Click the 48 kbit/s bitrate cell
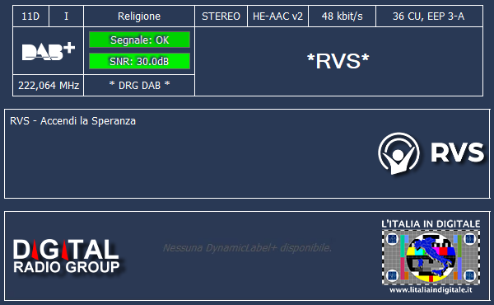This screenshot has width=494, height=305. pos(342,16)
